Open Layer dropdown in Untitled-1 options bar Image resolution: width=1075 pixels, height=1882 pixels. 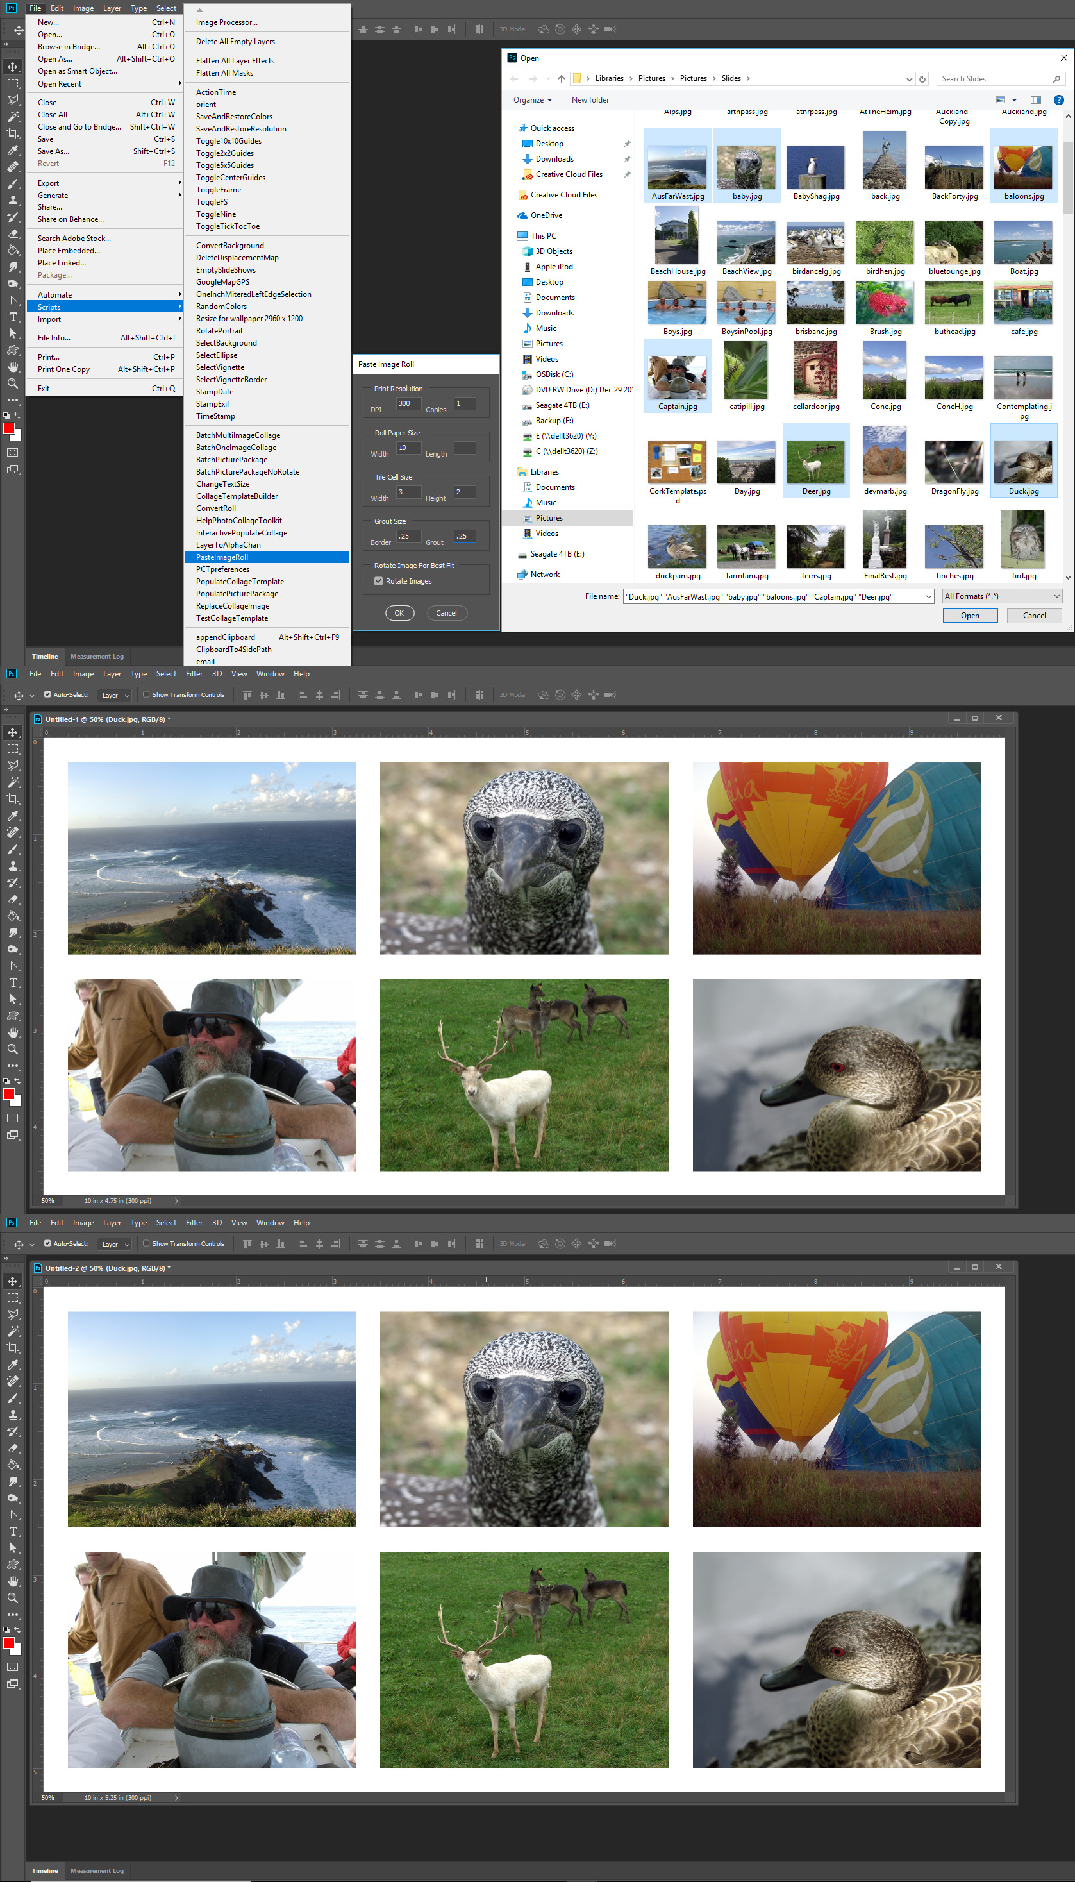pyautogui.click(x=115, y=696)
